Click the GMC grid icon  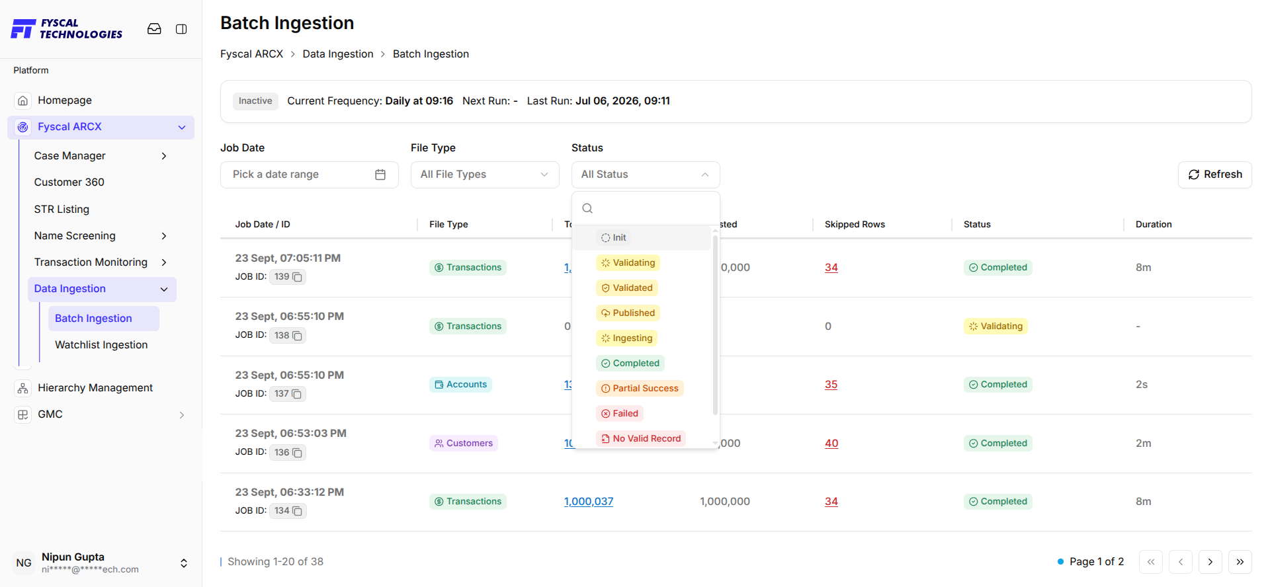click(x=23, y=414)
